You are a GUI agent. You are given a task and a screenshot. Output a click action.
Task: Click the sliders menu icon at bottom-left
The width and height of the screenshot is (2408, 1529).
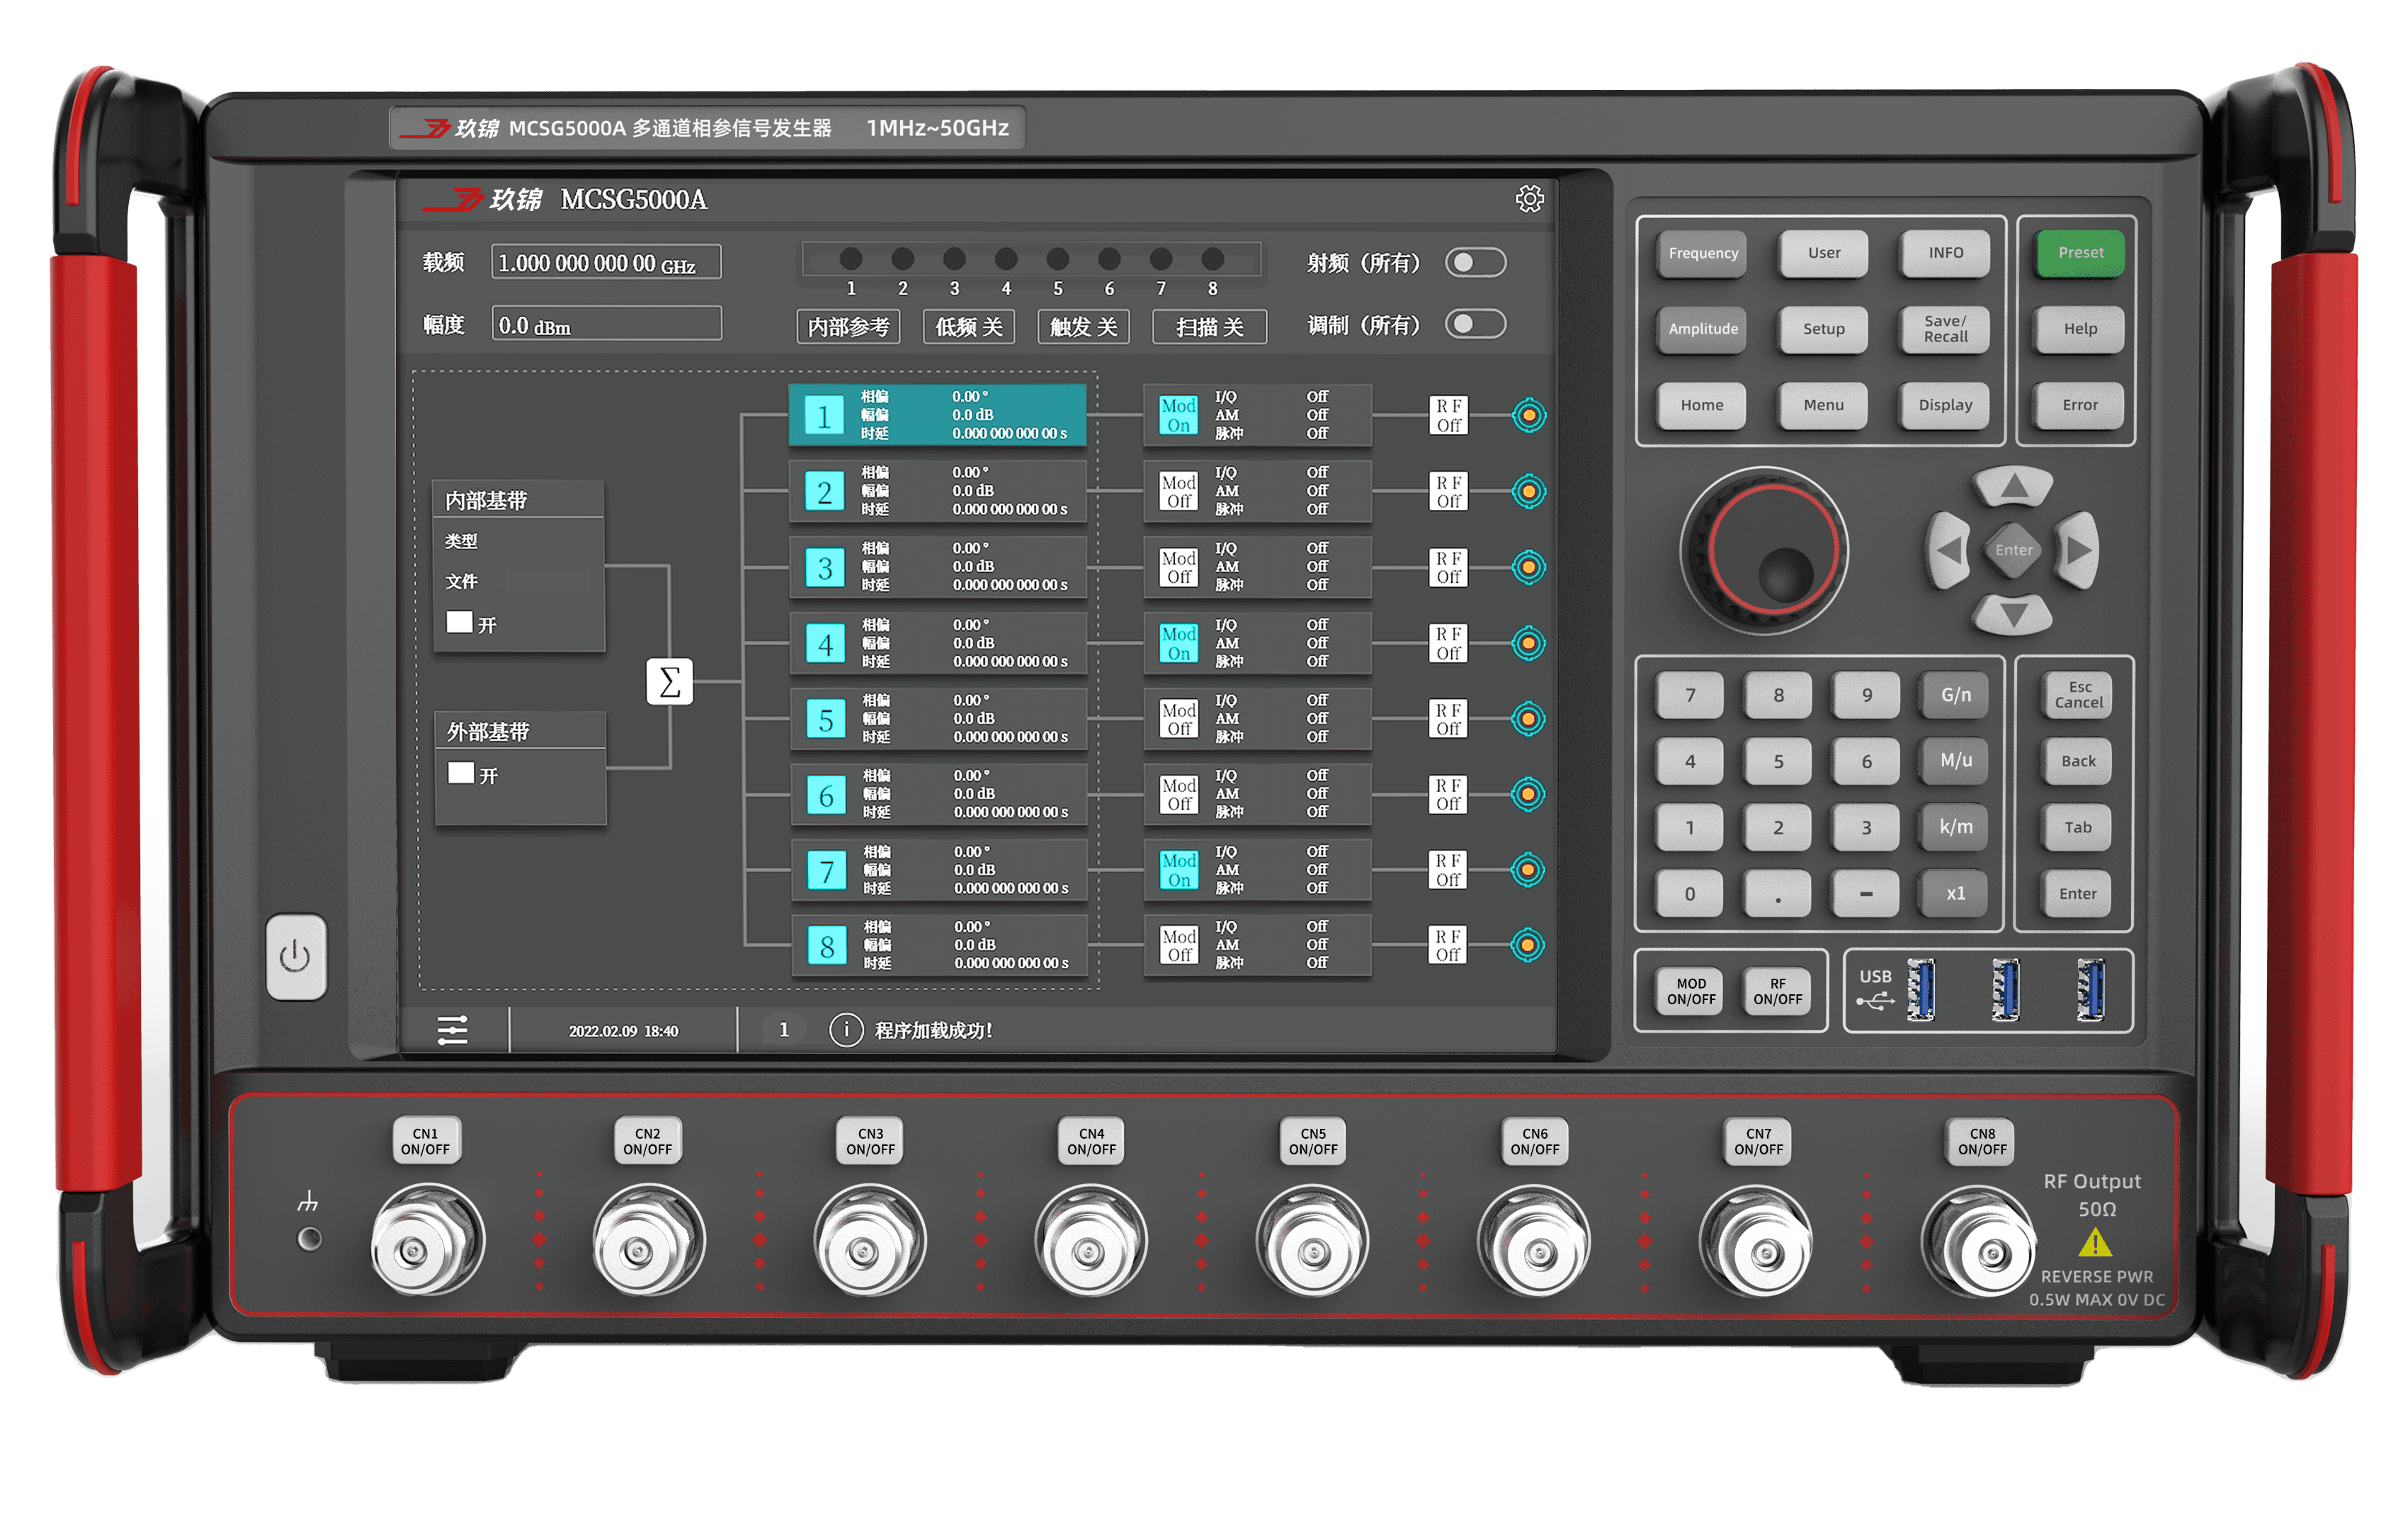click(453, 1029)
